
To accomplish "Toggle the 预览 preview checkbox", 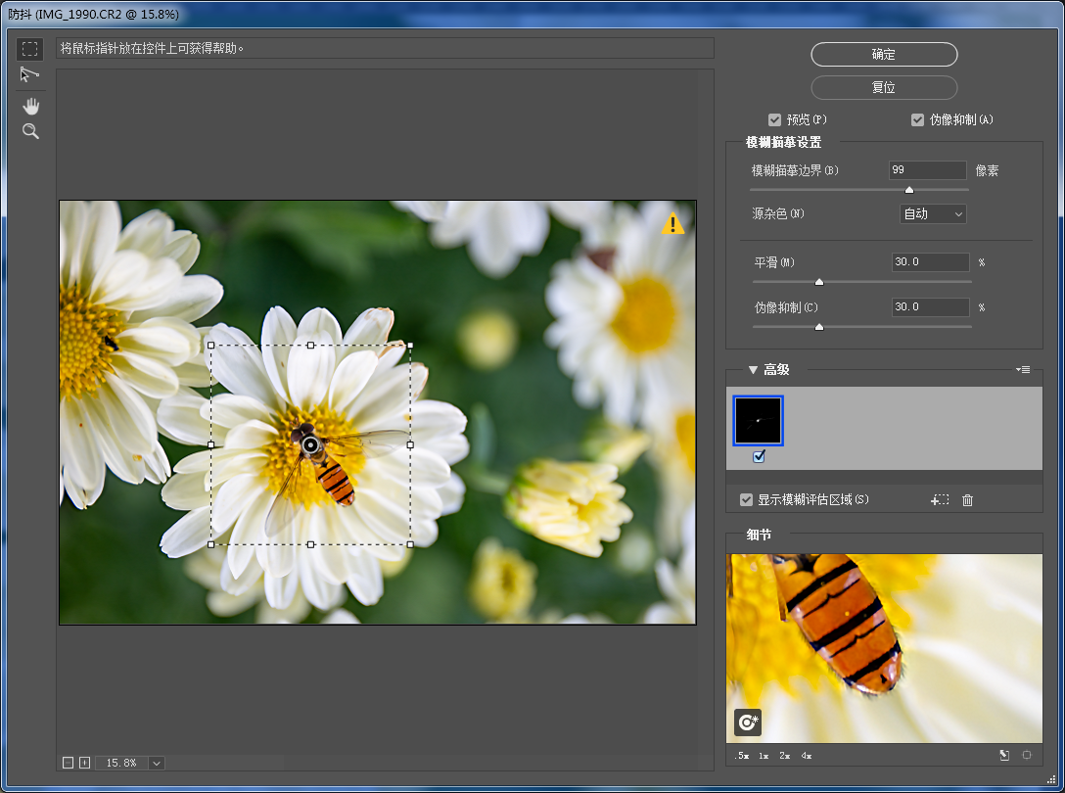I will tap(774, 119).
